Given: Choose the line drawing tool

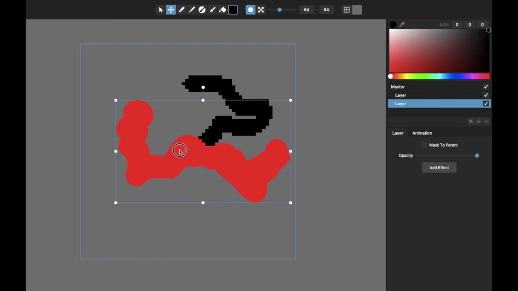Looking at the screenshot, I should coord(192,10).
